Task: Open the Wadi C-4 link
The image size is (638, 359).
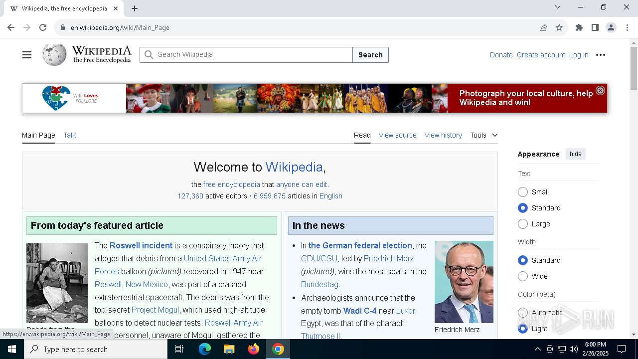Action: coord(360,311)
